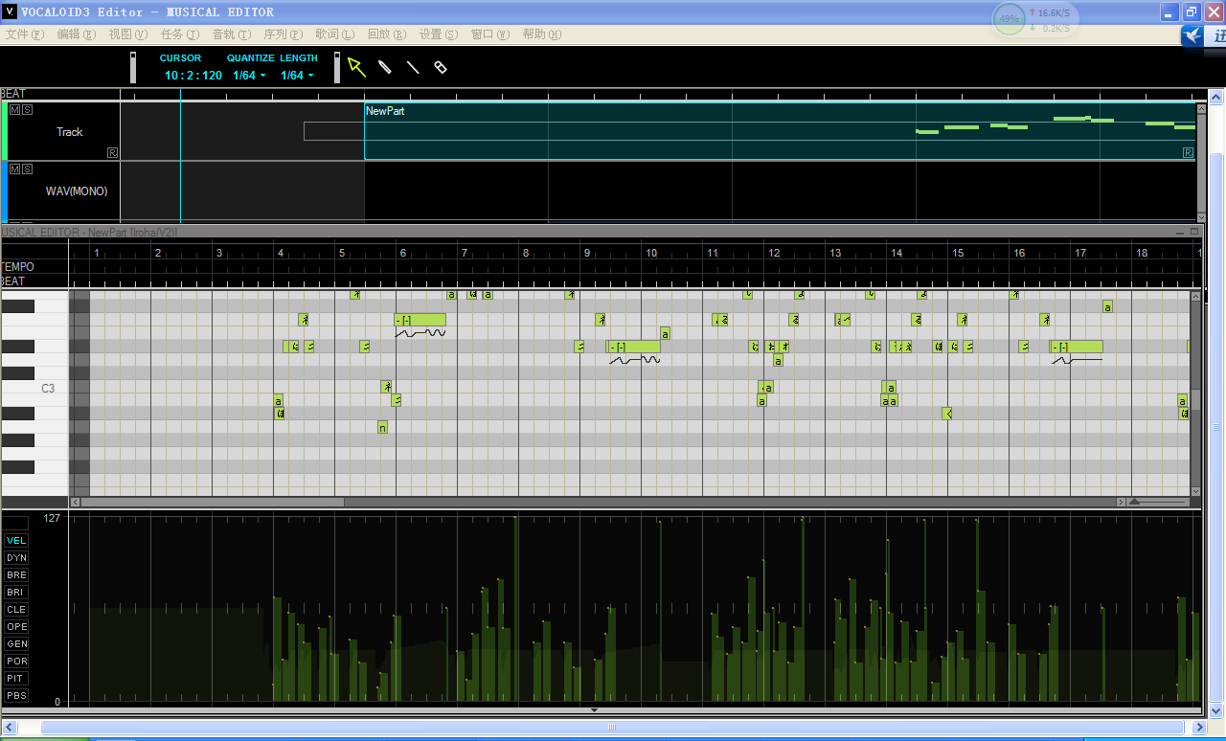1226x741 pixels.
Task: Select the line tool
Action: (x=413, y=67)
